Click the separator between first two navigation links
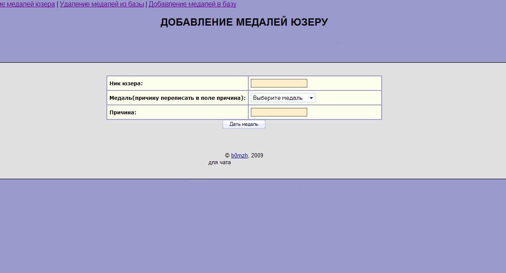 [57, 4]
